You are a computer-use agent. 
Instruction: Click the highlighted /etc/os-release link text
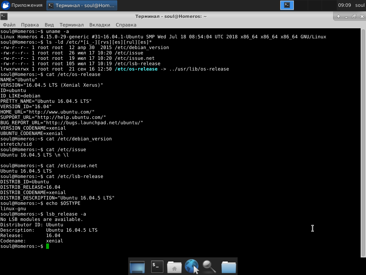136,69
